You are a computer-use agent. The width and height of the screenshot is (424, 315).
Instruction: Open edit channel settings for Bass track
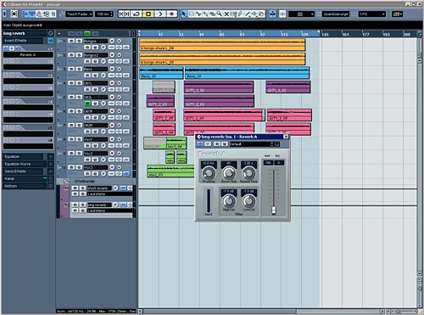point(103,75)
